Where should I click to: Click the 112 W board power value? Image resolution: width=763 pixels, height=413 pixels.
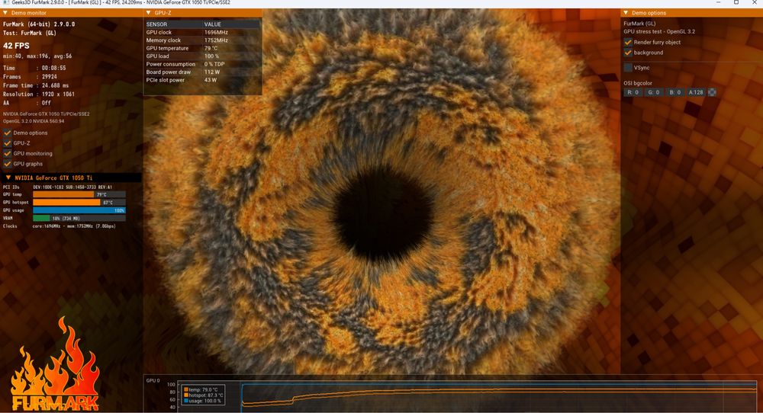pyautogui.click(x=212, y=72)
